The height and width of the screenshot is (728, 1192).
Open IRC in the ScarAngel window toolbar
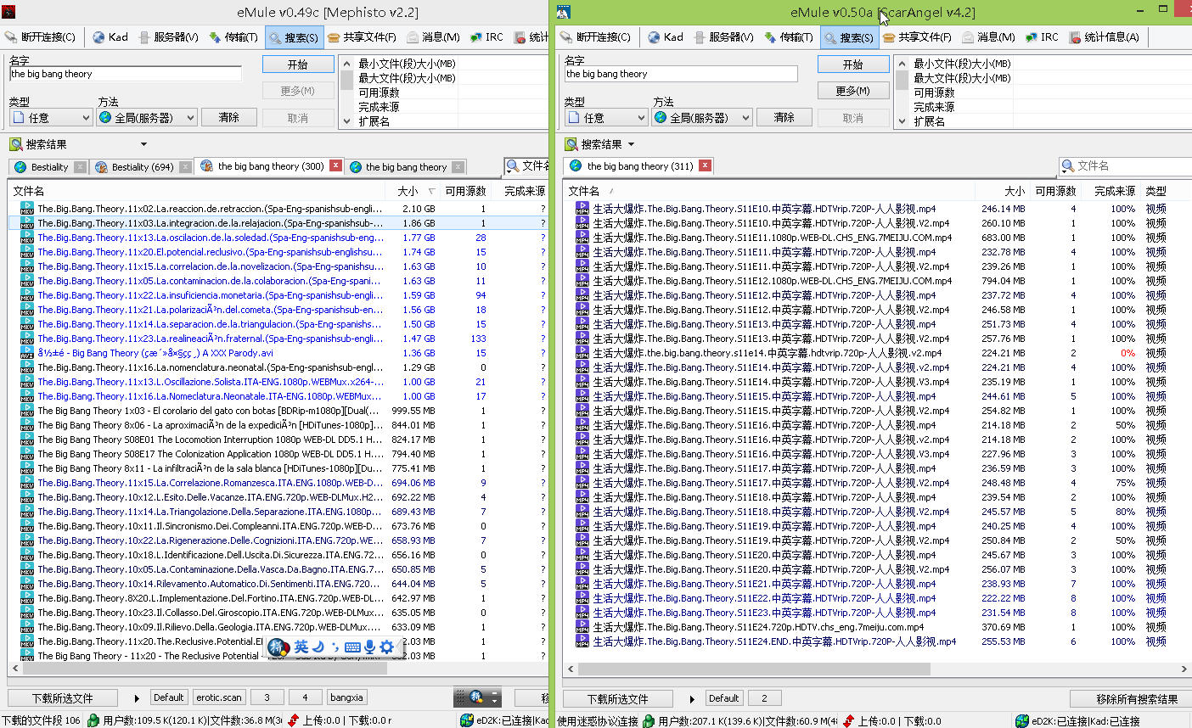point(1043,36)
